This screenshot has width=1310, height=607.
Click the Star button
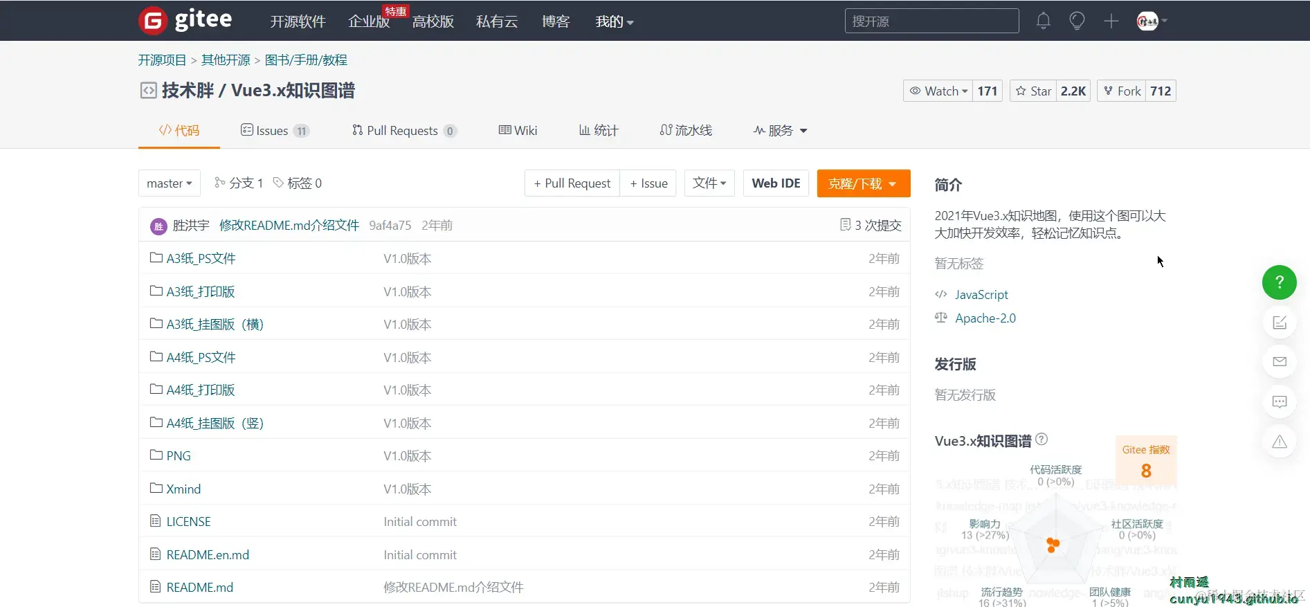tap(1033, 91)
